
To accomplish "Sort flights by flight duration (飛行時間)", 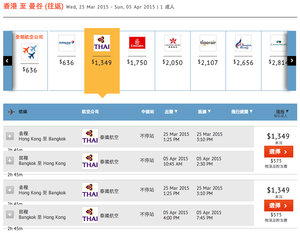I will point(242,111).
